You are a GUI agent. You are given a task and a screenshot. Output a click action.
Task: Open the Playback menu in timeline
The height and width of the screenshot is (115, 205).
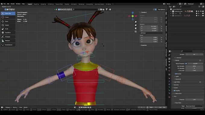click(8, 107)
